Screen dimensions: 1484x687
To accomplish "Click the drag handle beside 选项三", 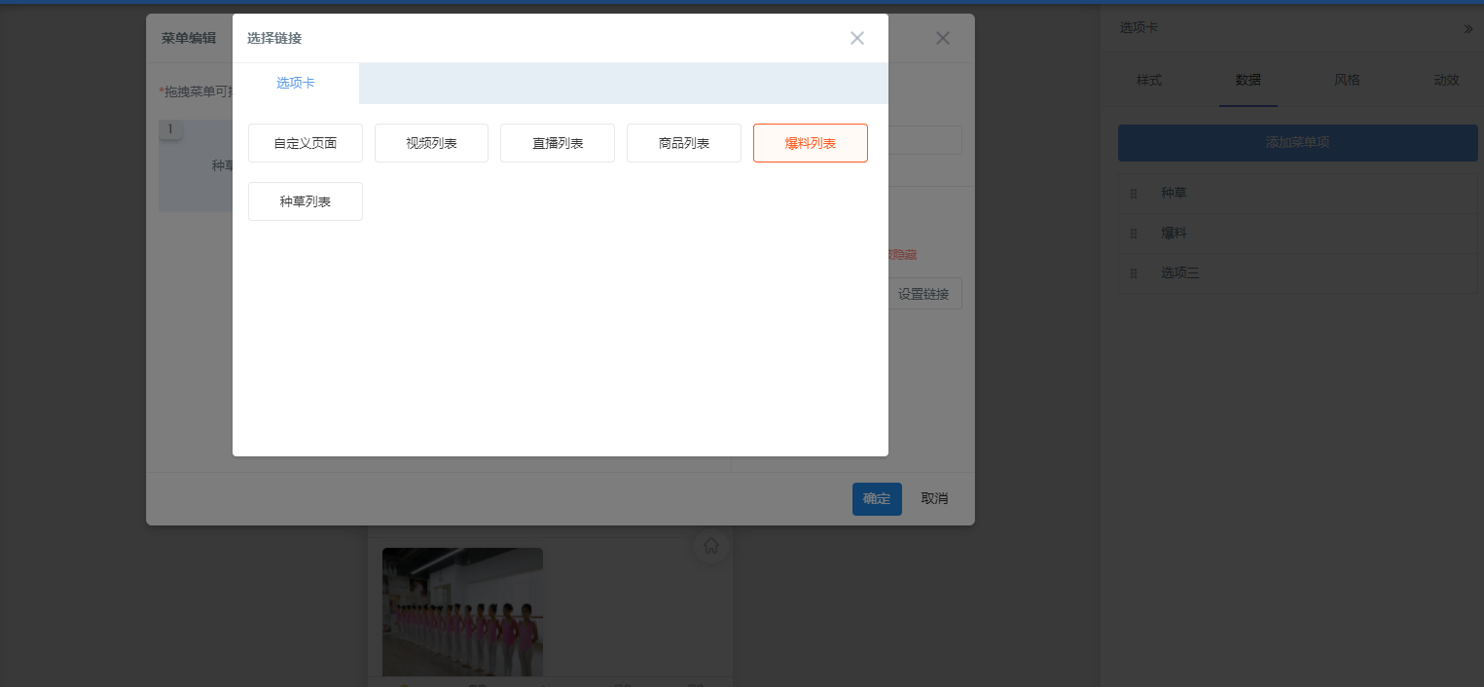I will pos(1134,273).
